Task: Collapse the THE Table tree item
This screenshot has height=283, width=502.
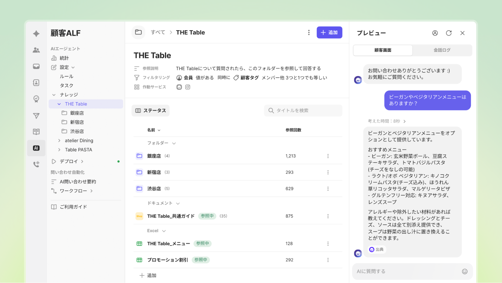Action: click(x=59, y=104)
